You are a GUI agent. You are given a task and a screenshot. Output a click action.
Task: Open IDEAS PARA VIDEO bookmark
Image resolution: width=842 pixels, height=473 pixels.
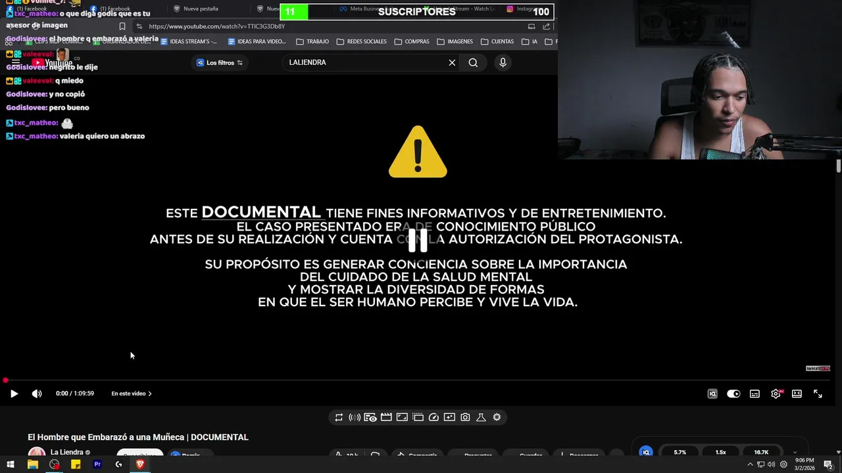[257, 41]
